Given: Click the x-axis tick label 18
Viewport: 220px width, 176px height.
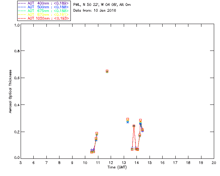Looking at the screenshot, I should tap(188, 163).
